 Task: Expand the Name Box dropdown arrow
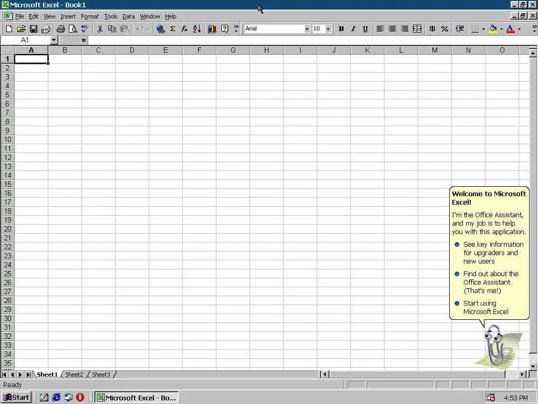(x=54, y=40)
